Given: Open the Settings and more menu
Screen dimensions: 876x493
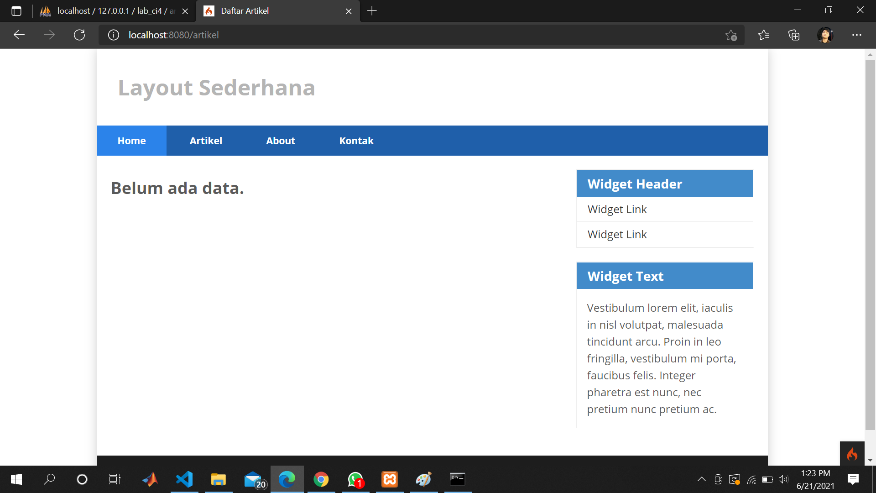Looking at the screenshot, I should [857, 35].
